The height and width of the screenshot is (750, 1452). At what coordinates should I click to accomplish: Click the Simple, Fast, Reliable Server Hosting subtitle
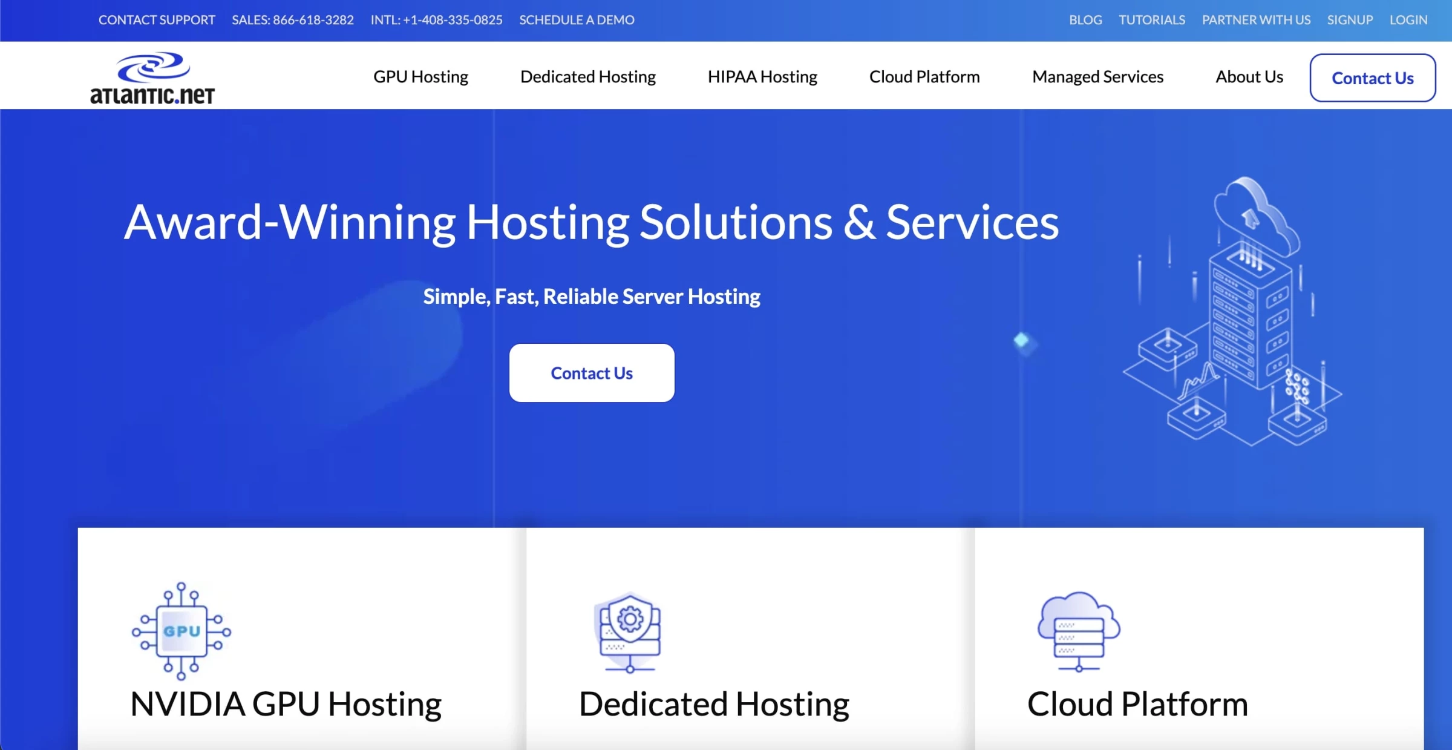pos(592,297)
